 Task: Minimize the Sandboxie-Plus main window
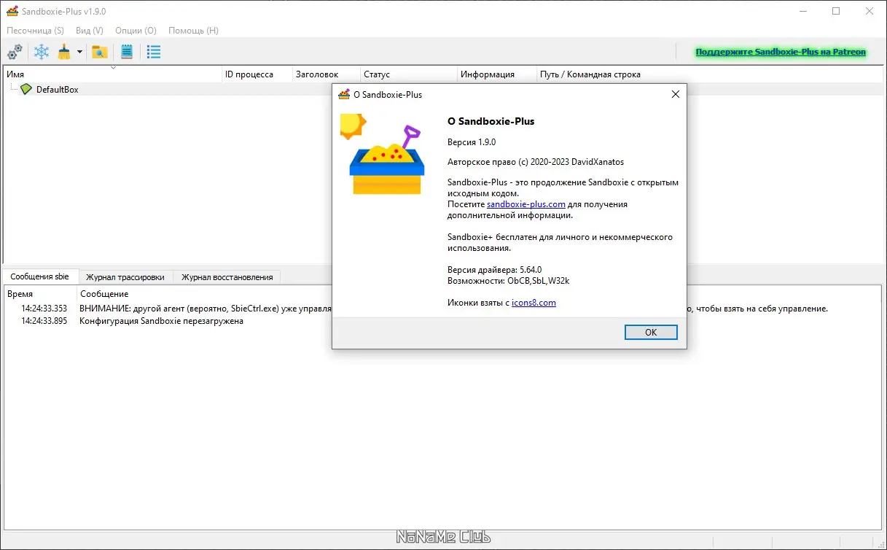tap(802, 11)
